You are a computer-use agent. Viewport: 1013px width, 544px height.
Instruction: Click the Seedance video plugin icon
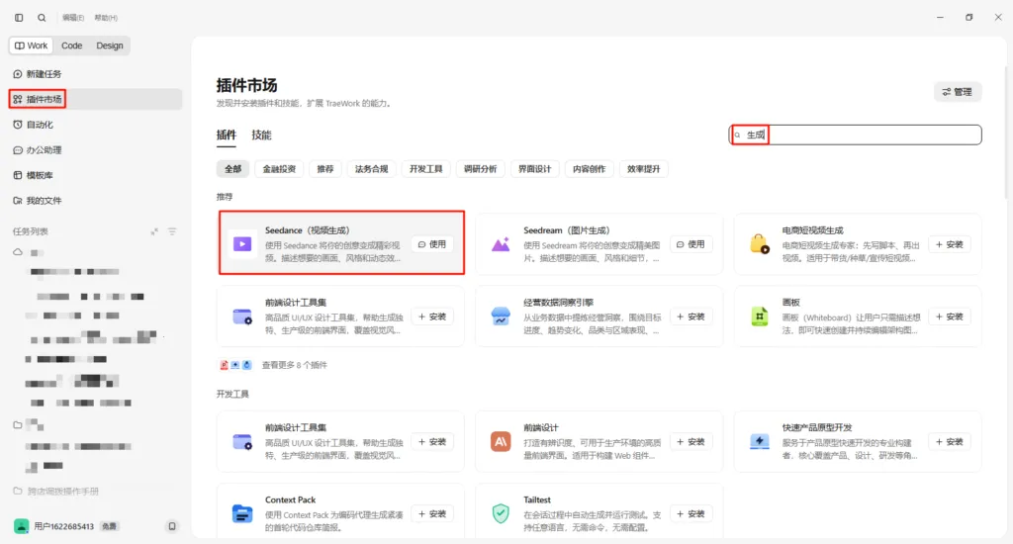(x=242, y=244)
